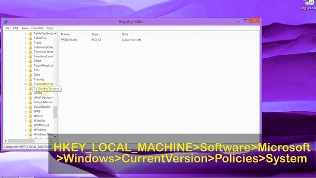316x178 pixels.
Task: Minimize the Registry Editor window
Action: (238, 21)
